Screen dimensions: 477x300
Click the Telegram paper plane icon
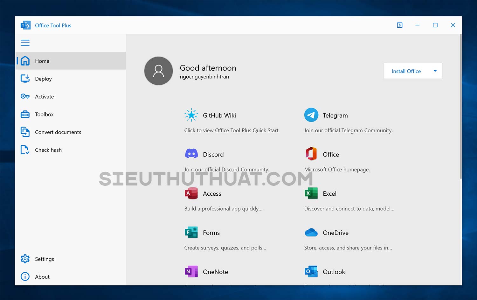coord(311,115)
